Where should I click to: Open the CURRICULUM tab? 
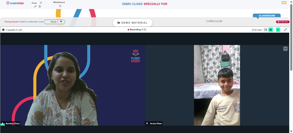point(214,21)
